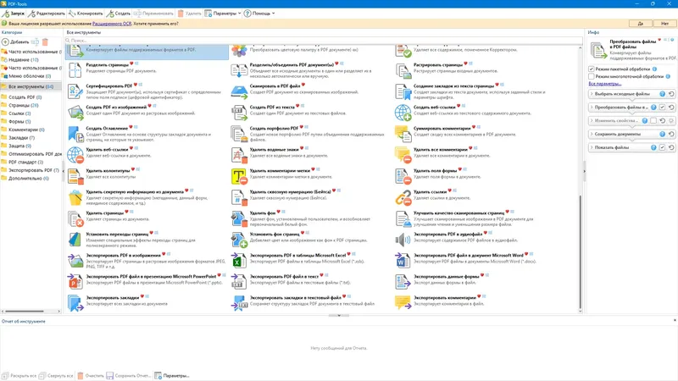Toggle the Преобразовать файлы step checkbox
Screen dimensions: 678x381
[662, 108]
